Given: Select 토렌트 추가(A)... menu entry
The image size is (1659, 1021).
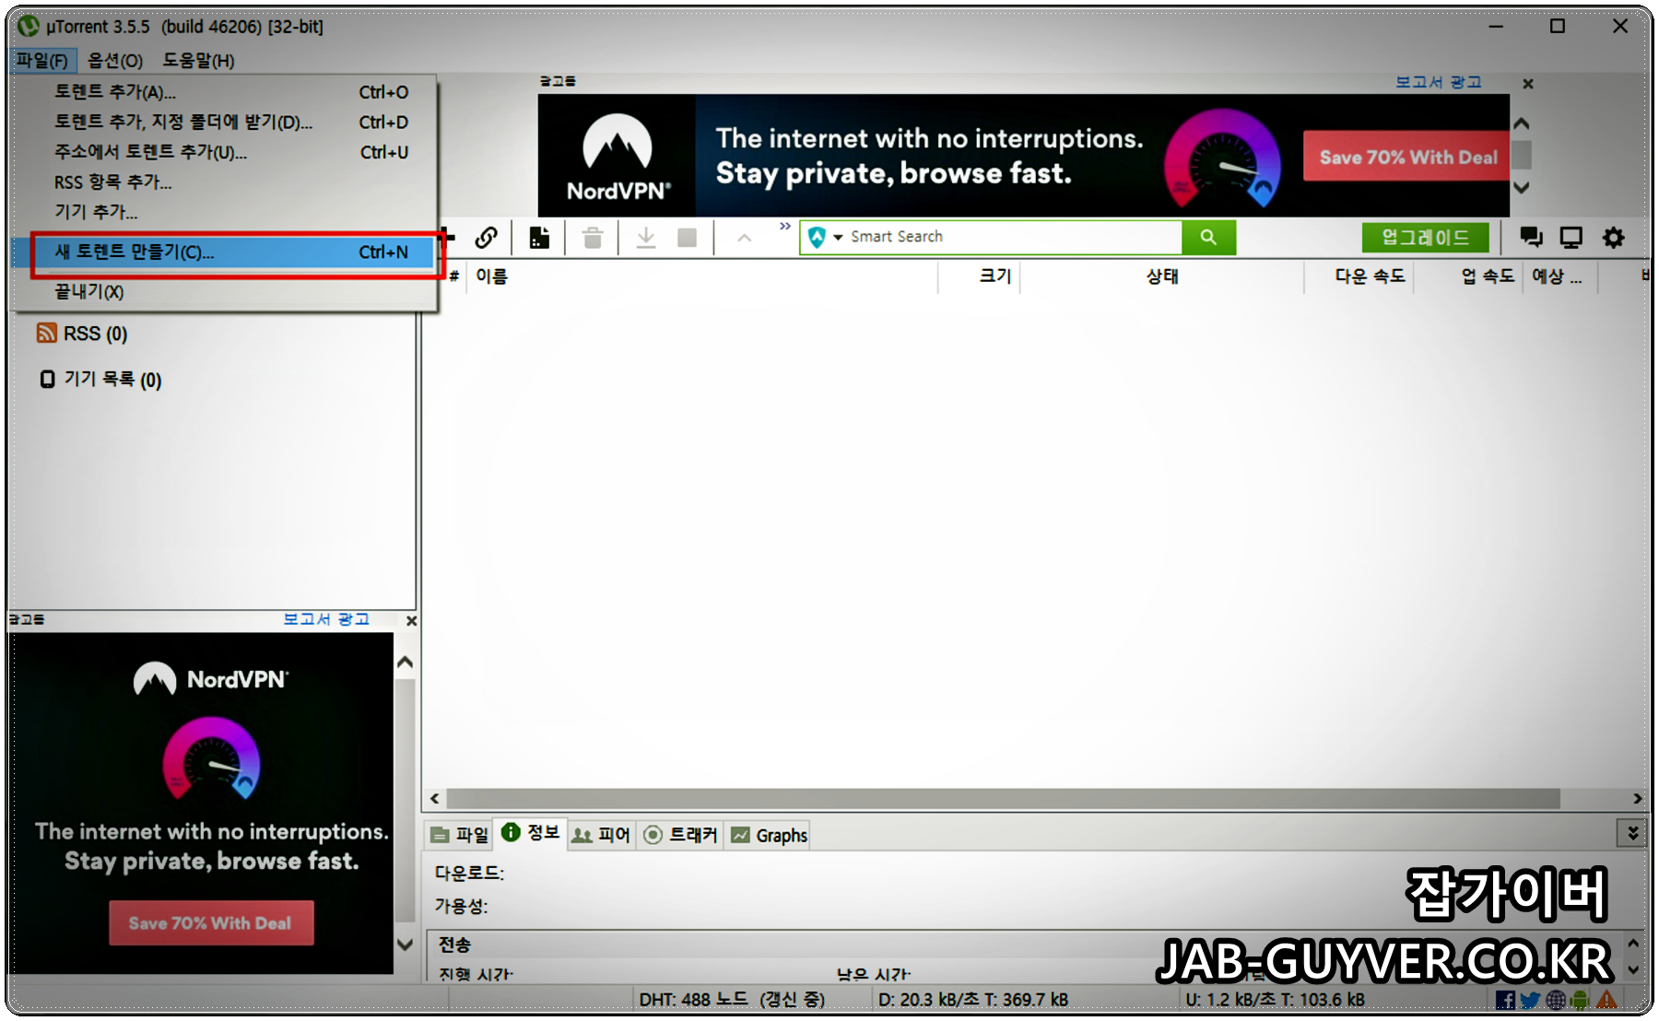Looking at the screenshot, I should click(x=223, y=92).
